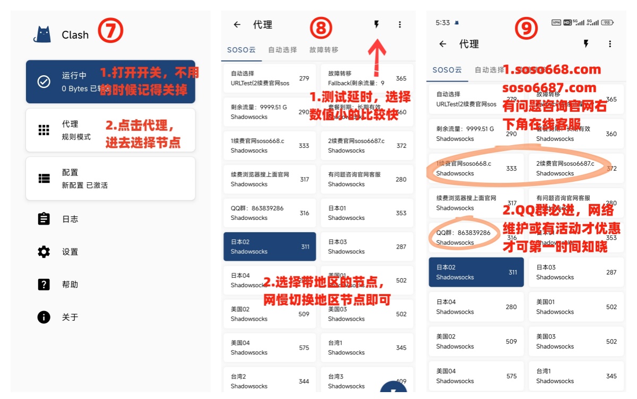Viewport: 637px width, 399px height.
Task: Switch to the 自动选择 tab in screenshot ⑨
Action: tap(489, 69)
